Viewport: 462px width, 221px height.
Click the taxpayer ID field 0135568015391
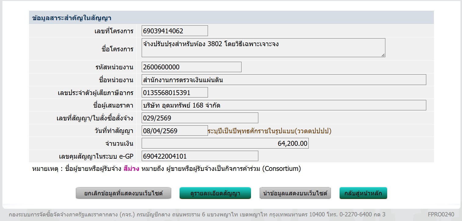[174, 92]
